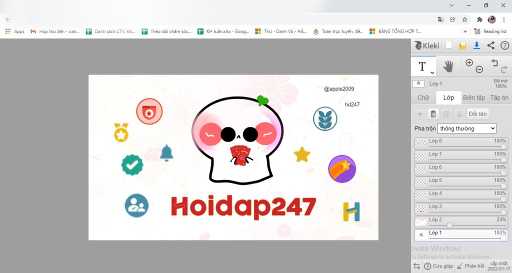The image size is (512, 273).
Task: Switch to the Biên tập tab
Action: [x=474, y=97]
